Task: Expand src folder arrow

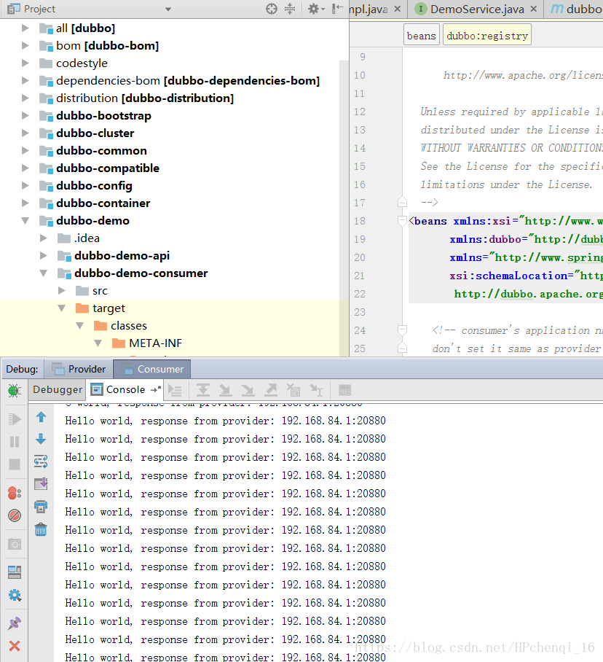Action: coord(62,290)
